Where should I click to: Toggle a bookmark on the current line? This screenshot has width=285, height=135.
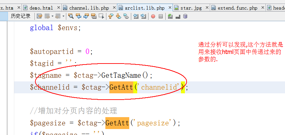(126, 16)
